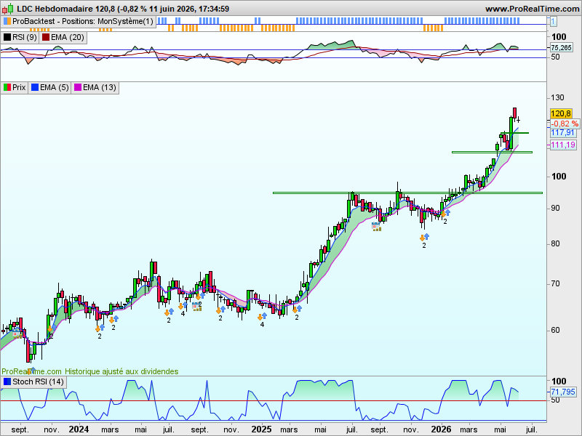The height and width of the screenshot is (436, 582).
Task: Select the black RSI (9) legend swatch
Action: (x=7, y=38)
